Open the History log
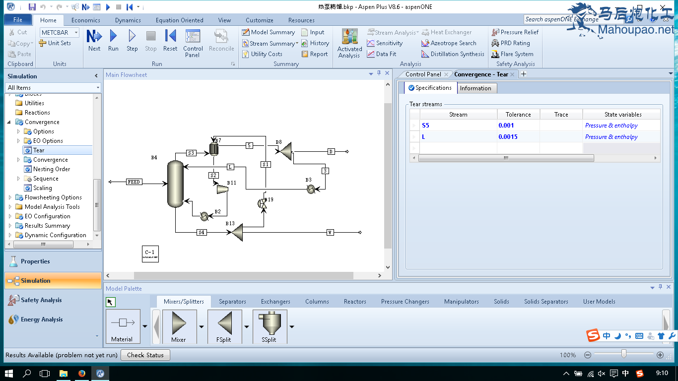The height and width of the screenshot is (381, 678). [315, 43]
